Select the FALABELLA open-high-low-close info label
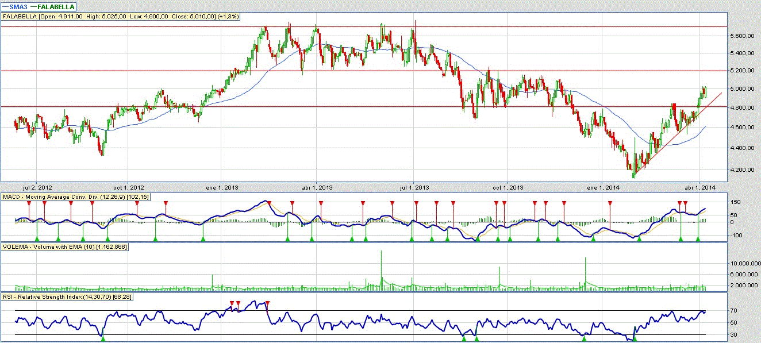The width and height of the screenshot is (761, 343). click(121, 17)
